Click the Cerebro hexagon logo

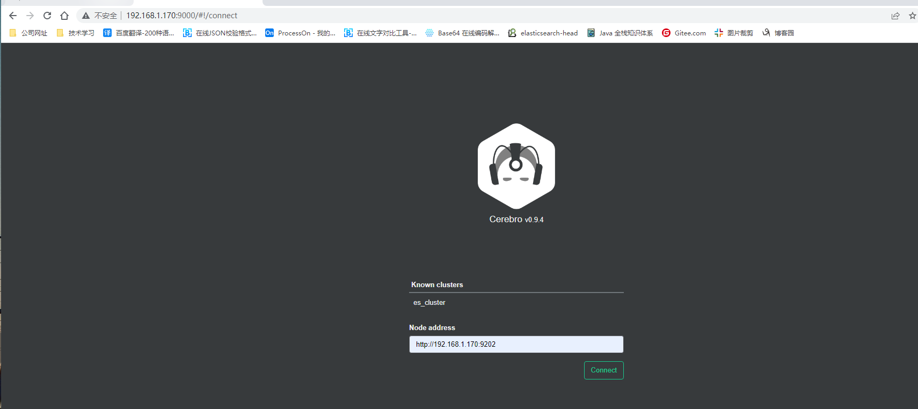(516, 166)
